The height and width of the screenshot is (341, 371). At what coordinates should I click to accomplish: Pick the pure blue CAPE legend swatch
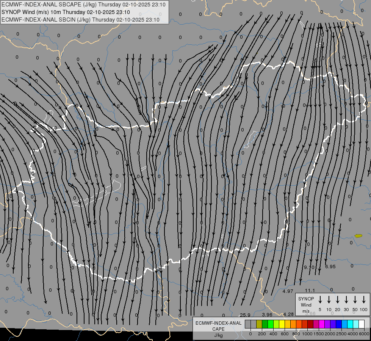point(338,324)
